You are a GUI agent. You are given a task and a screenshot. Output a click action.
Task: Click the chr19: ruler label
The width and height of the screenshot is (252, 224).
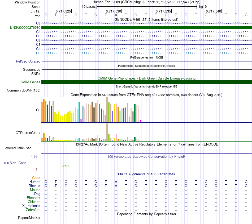point(36,11)
